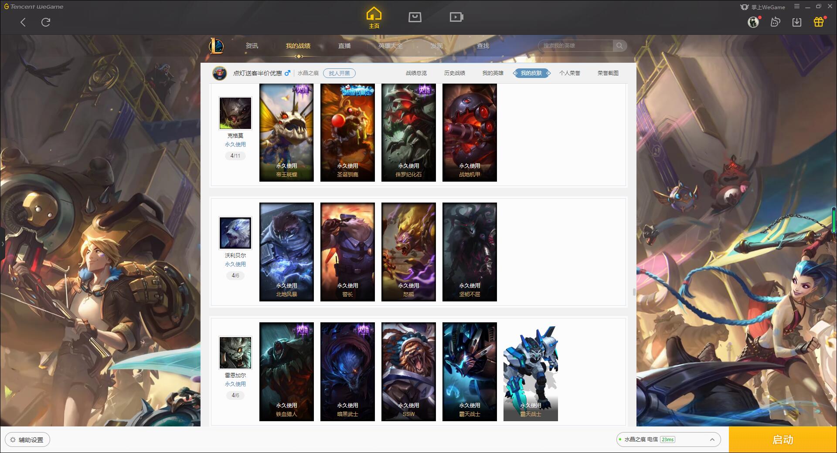Open the 铁血猎人 skin card
Image resolution: width=837 pixels, height=453 pixels.
pos(286,372)
